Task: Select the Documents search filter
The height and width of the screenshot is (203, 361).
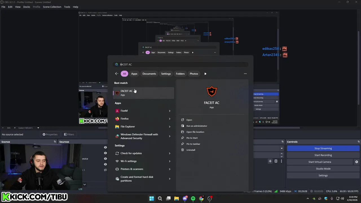Action: tap(149, 74)
